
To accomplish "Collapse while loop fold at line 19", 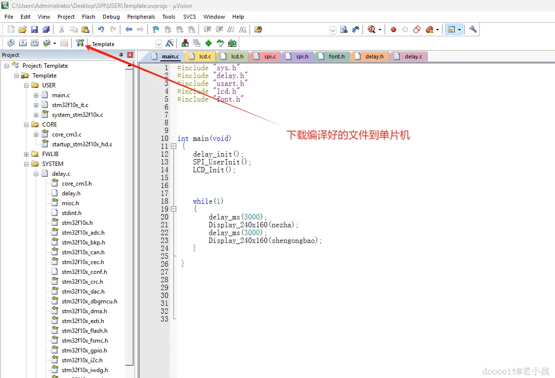I will click(173, 209).
